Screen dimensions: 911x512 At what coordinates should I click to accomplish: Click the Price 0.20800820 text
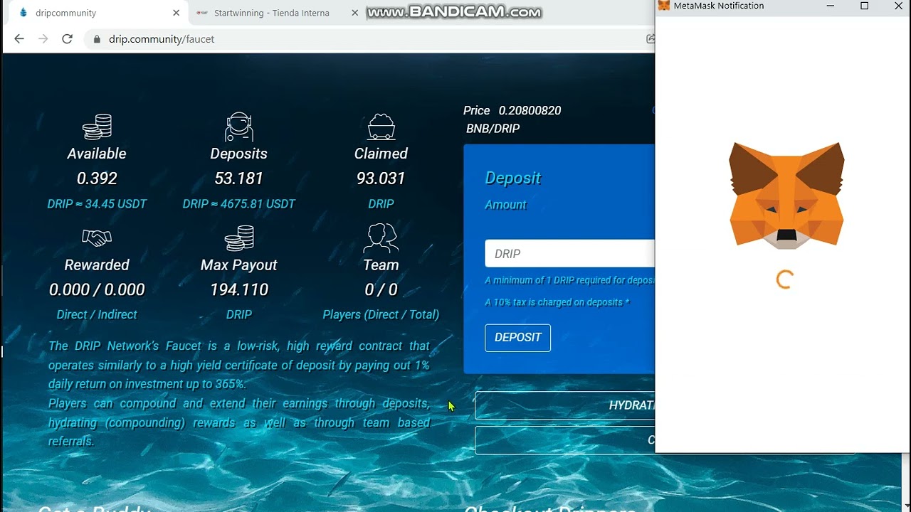(512, 110)
